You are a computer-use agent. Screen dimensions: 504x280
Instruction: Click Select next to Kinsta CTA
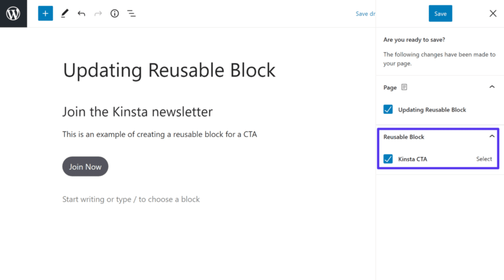pyautogui.click(x=484, y=159)
